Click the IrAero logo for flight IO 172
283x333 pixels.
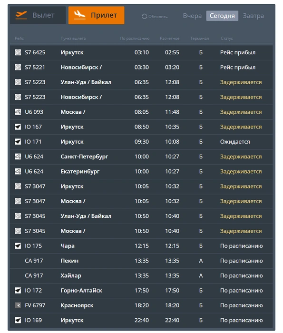point(18,290)
